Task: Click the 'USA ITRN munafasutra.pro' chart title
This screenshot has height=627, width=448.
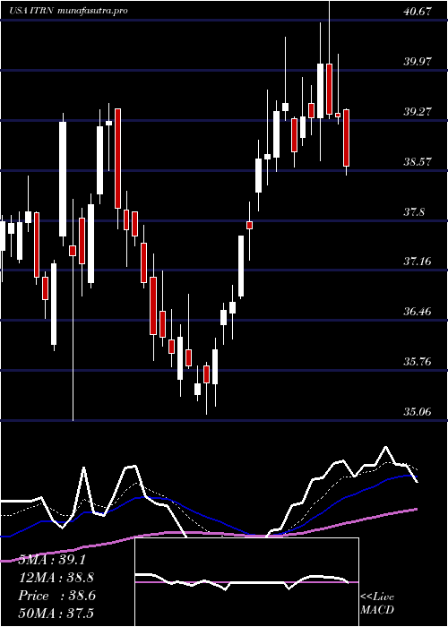Action: tap(68, 11)
